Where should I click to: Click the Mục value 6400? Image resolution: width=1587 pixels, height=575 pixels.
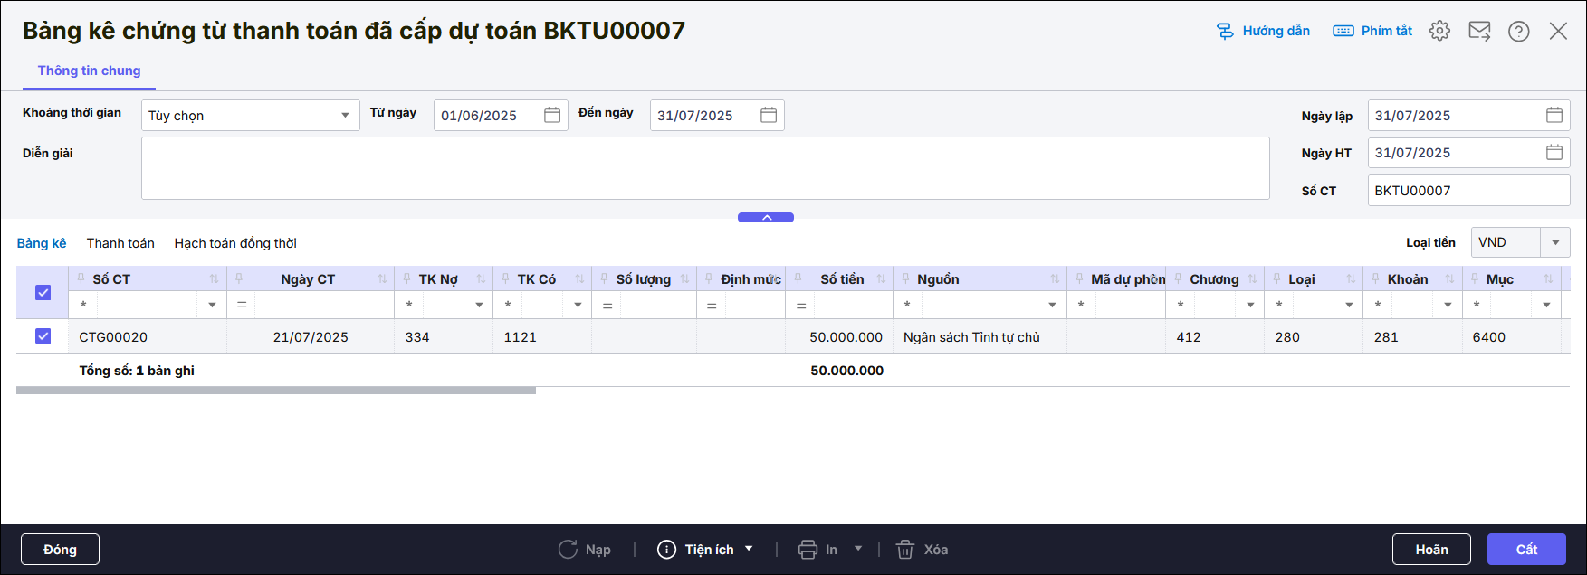pyautogui.click(x=1489, y=336)
